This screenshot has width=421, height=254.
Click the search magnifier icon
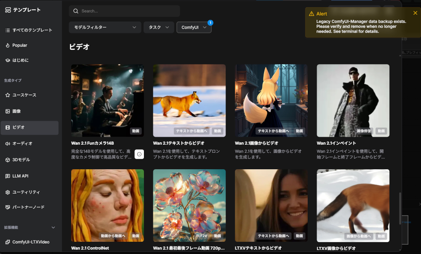pos(76,11)
